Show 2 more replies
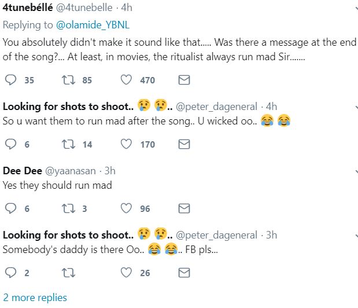Image resolution: width=358 pixels, height=308 pixels. 35,298
